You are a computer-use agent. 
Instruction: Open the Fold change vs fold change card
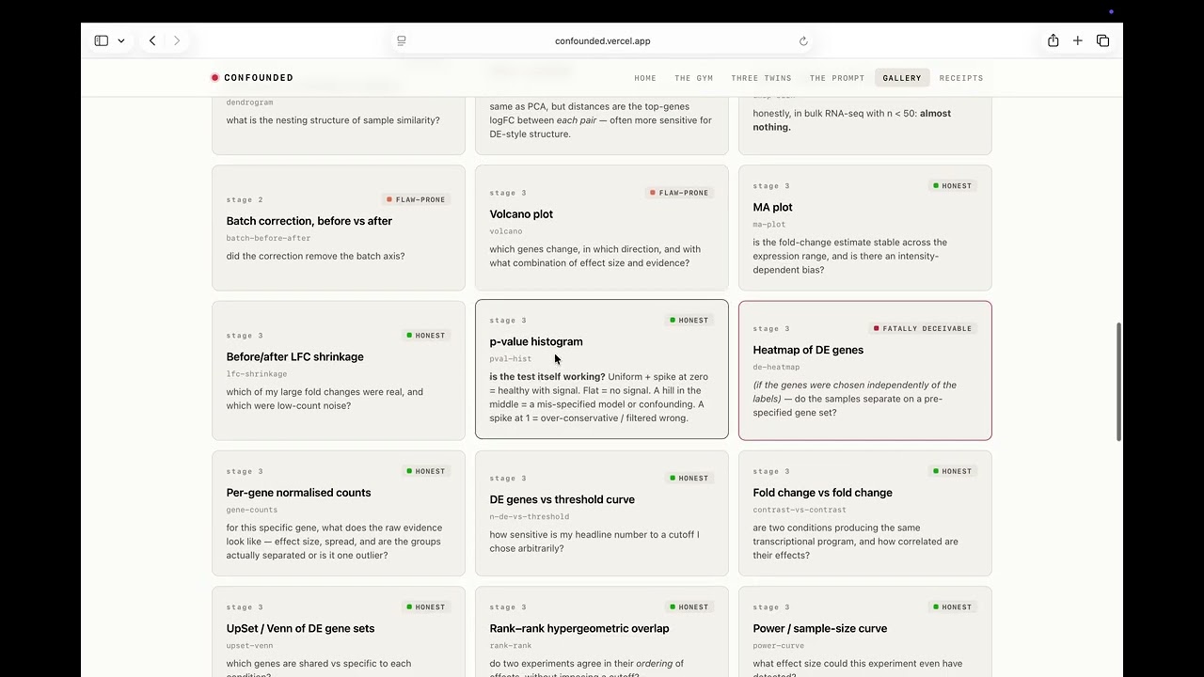(865, 513)
